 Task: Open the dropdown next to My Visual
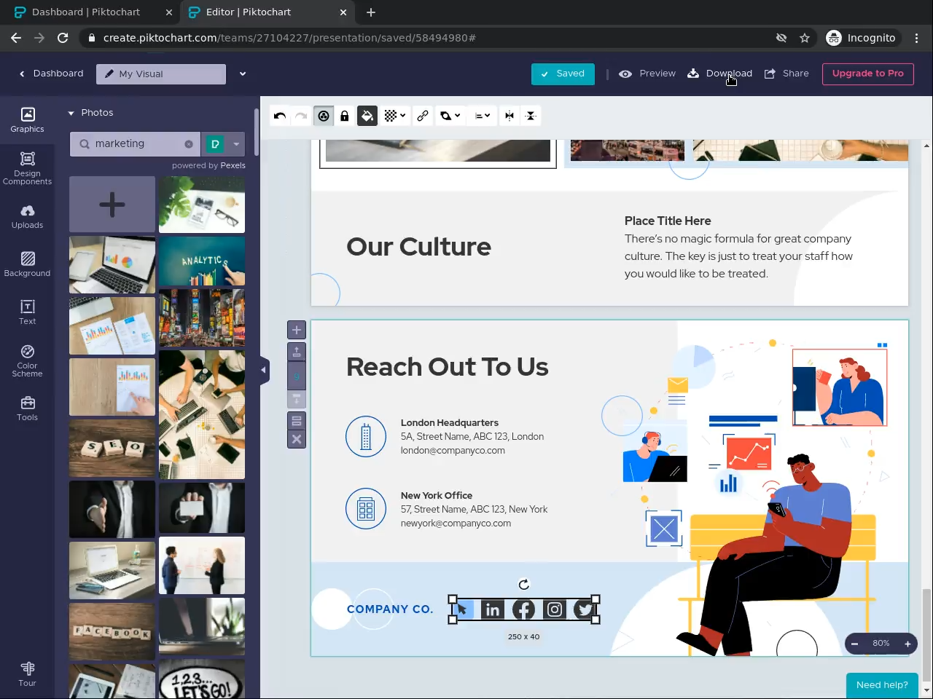243,74
